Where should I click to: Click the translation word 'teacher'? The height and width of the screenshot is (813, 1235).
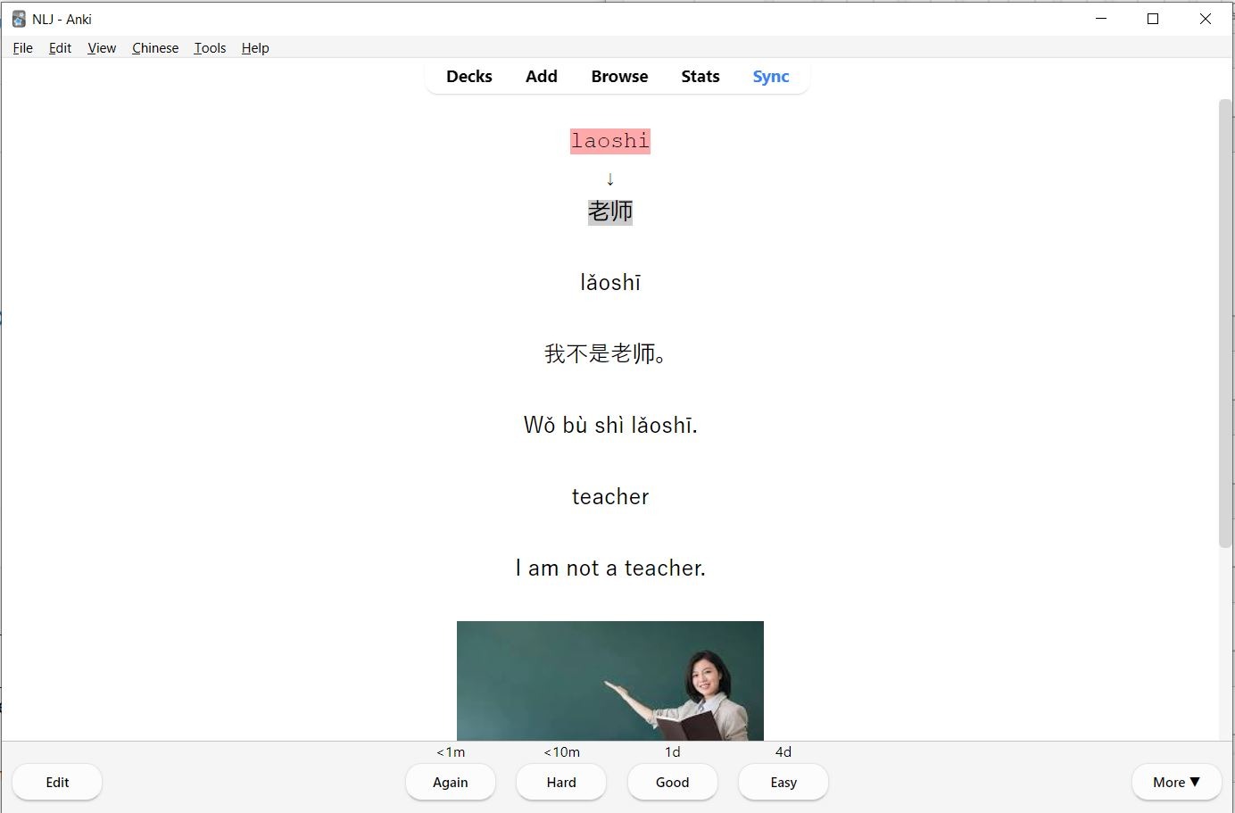click(x=610, y=497)
